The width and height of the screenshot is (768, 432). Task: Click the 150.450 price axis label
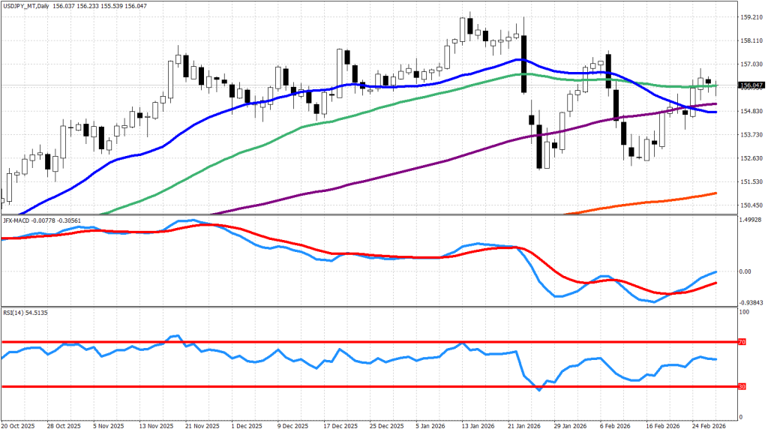(751, 205)
